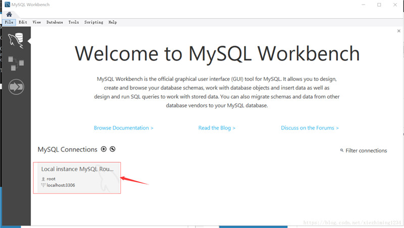The height and width of the screenshot is (228, 404).
Task: Follow the Browse Documentation link
Action: click(x=123, y=128)
